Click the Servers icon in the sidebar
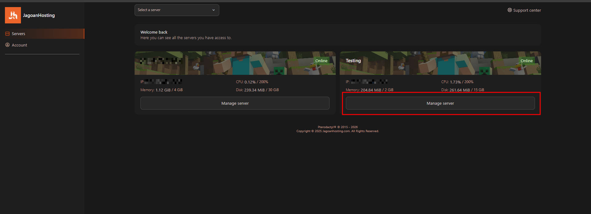The width and height of the screenshot is (591, 214). (7, 34)
